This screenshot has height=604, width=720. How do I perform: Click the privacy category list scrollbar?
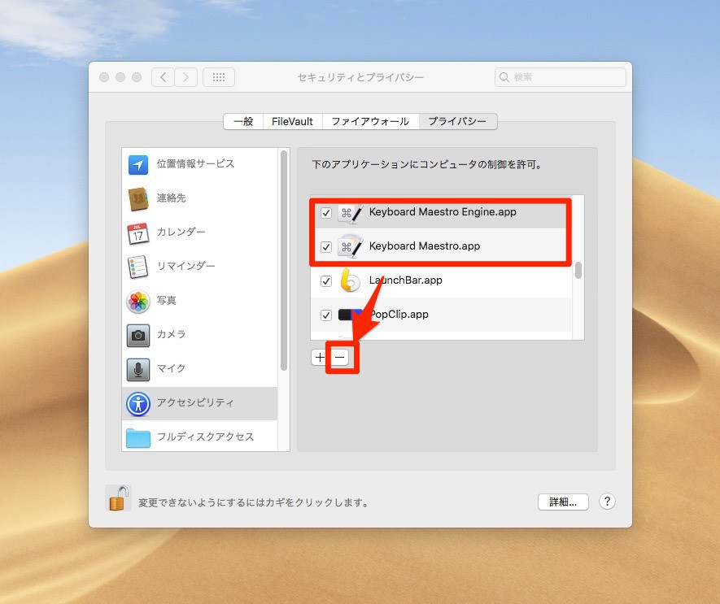pyautogui.click(x=284, y=260)
